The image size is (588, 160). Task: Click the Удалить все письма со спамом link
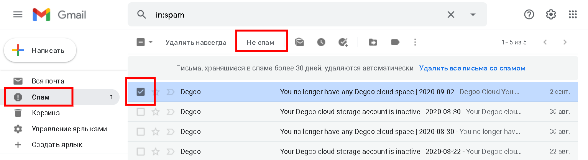472,68
